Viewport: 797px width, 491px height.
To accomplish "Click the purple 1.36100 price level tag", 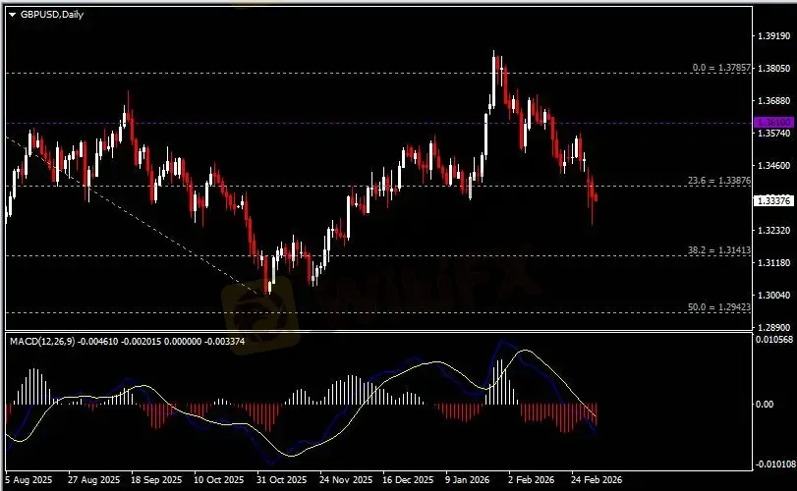I will point(773,123).
